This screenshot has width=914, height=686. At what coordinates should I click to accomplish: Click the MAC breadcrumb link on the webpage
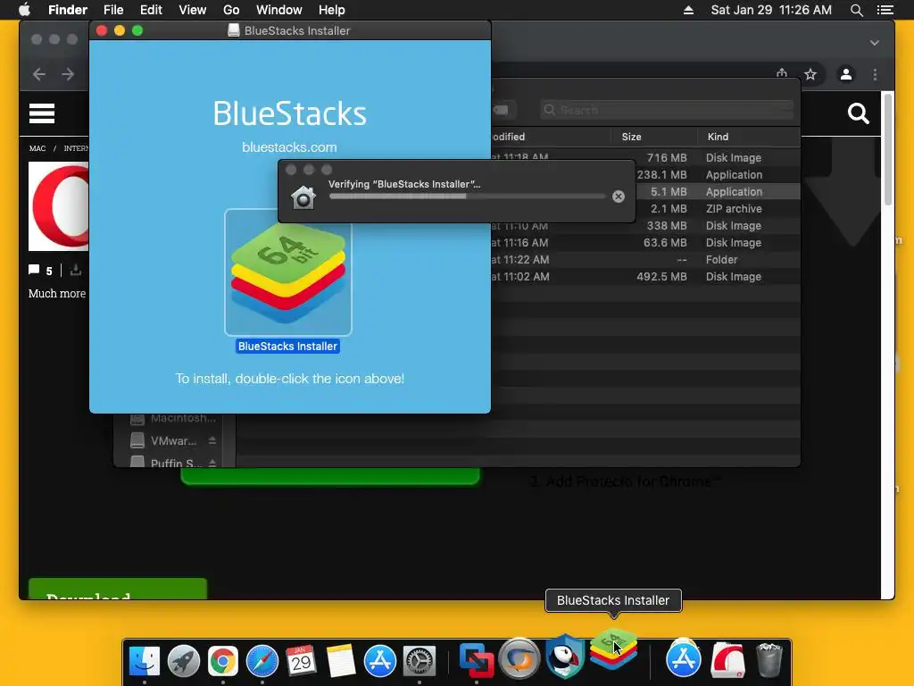pos(37,148)
